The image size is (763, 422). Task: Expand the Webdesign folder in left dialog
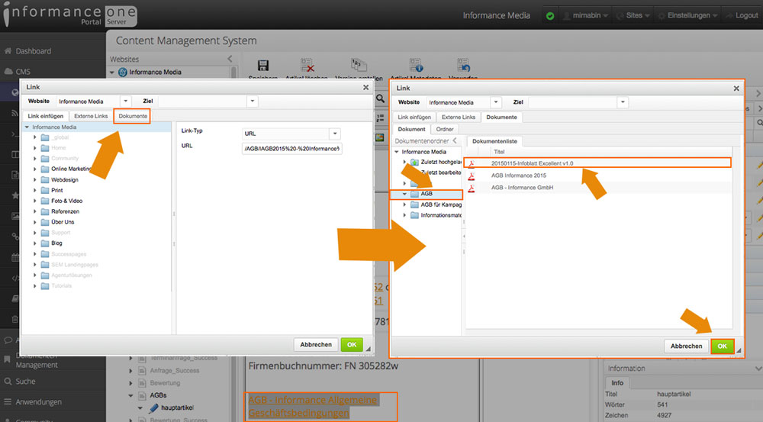35,179
